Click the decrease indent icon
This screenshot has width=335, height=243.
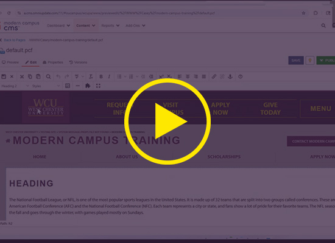[143, 77]
